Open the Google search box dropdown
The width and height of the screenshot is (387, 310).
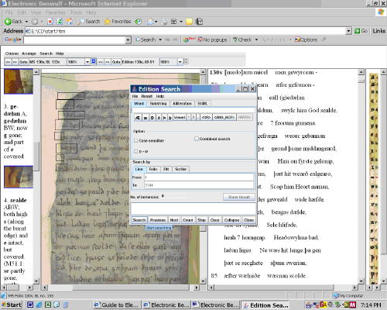click(x=128, y=40)
